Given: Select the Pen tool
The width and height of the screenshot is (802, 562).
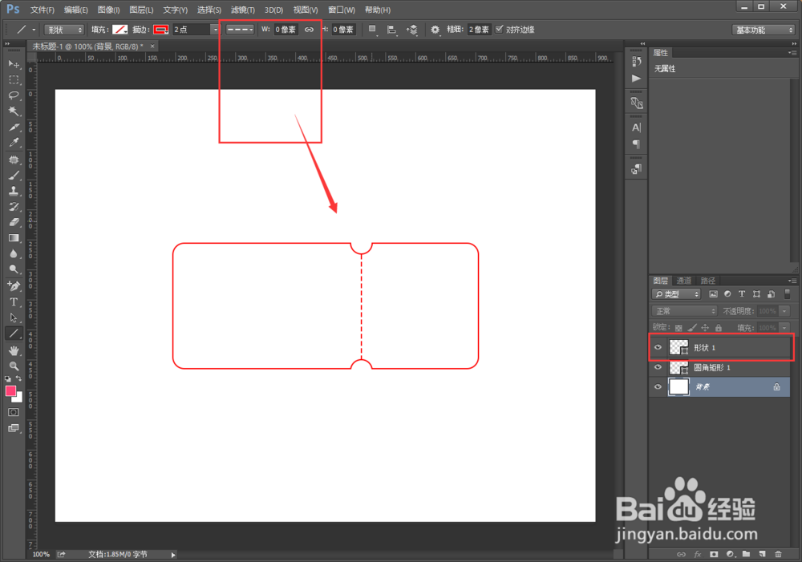Looking at the screenshot, I should (14, 286).
